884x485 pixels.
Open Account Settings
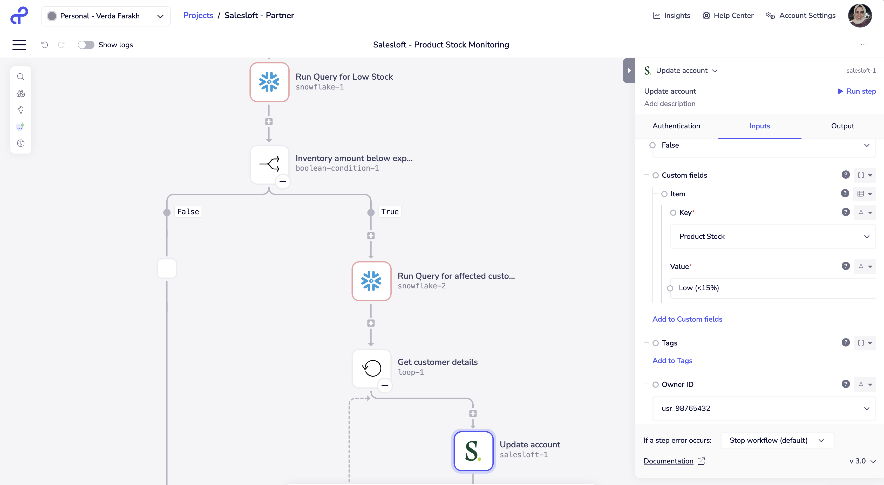pyautogui.click(x=801, y=16)
